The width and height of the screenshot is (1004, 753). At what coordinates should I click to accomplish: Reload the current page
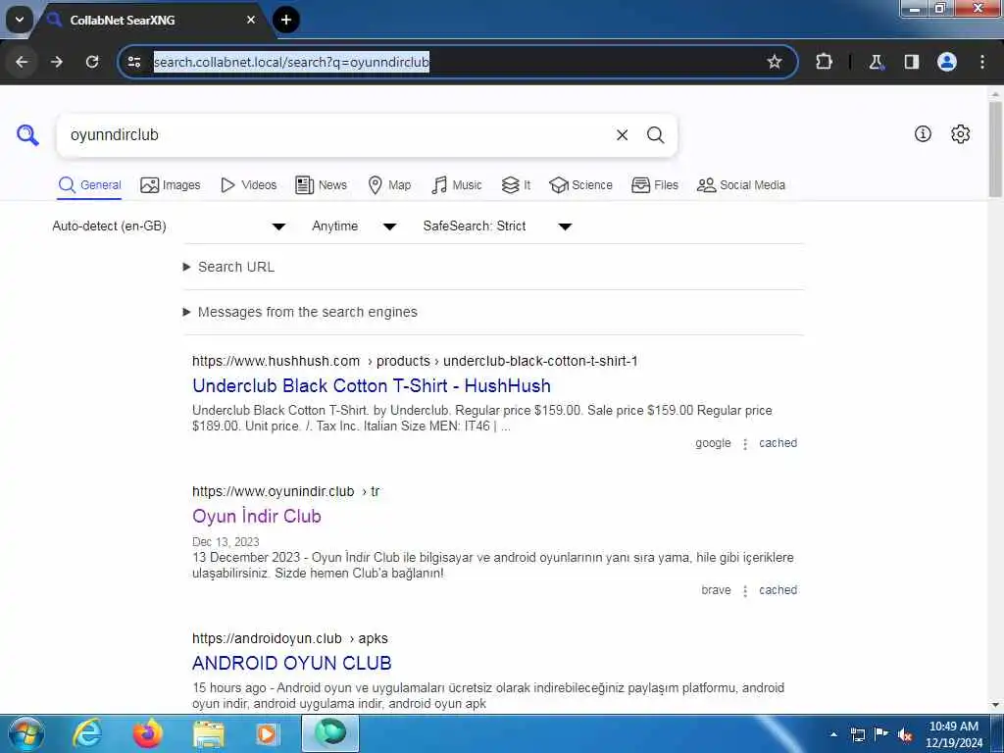pyautogui.click(x=92, y=62)
